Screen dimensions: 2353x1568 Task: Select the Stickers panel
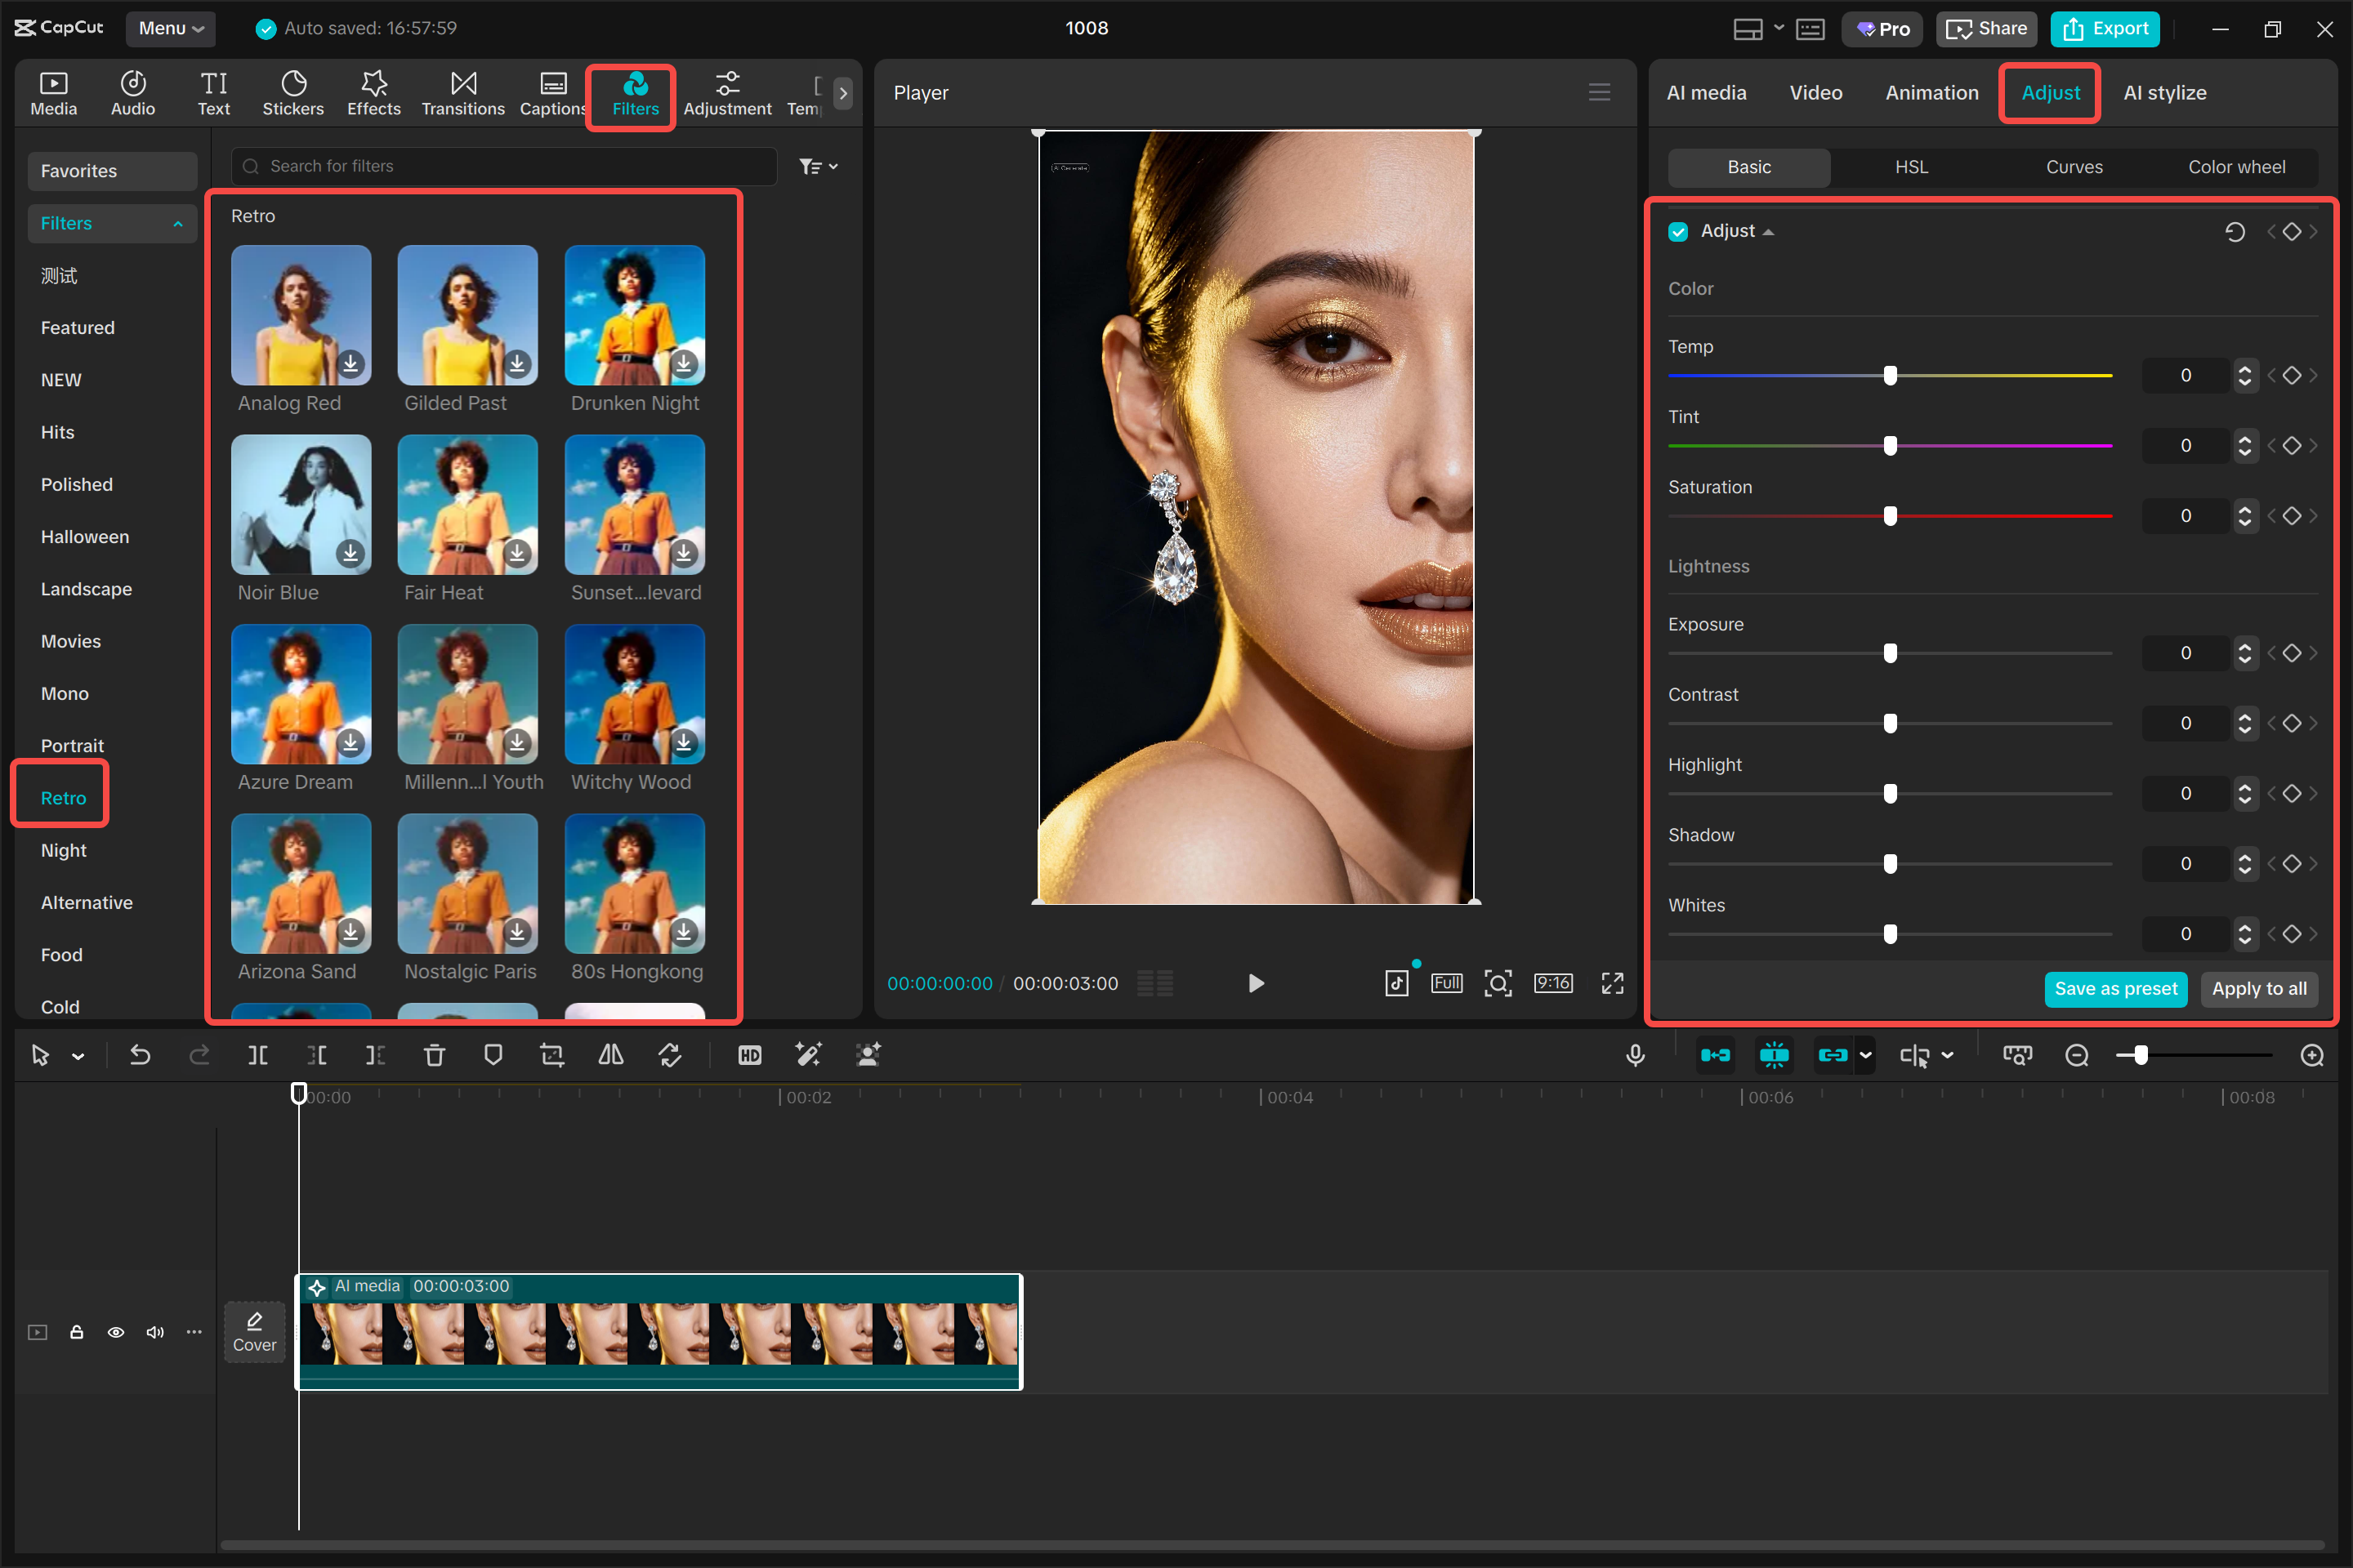click(x=292, y=92)
